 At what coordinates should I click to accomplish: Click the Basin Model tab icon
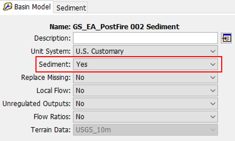[x=7, y=7]
